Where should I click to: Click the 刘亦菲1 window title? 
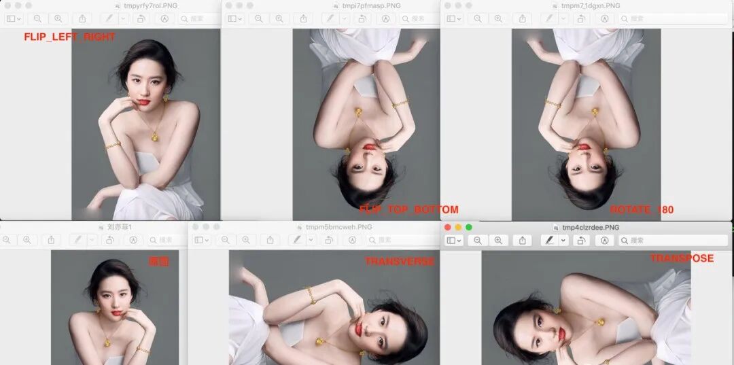(121, 227)
